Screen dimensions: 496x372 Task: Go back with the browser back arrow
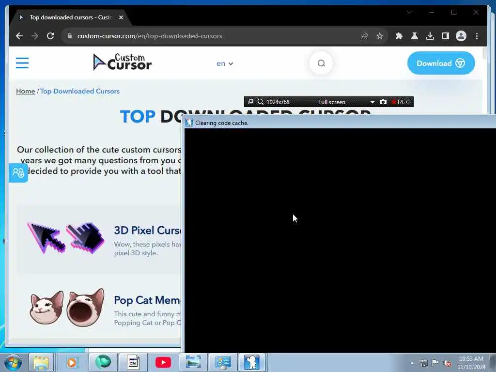pyautogui.click(x=19, y=36)
